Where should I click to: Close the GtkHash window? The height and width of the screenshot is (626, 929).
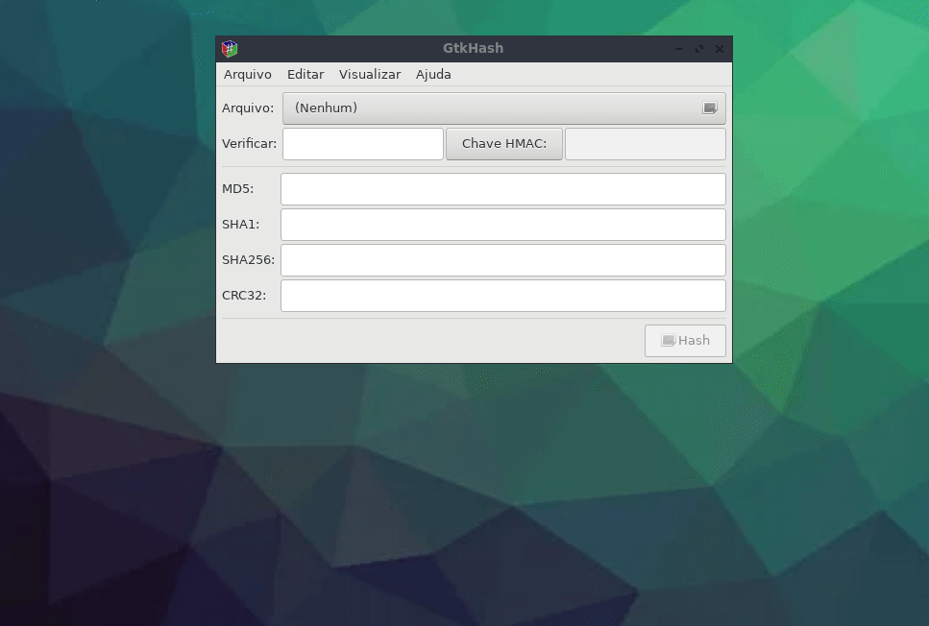point(720,49)
